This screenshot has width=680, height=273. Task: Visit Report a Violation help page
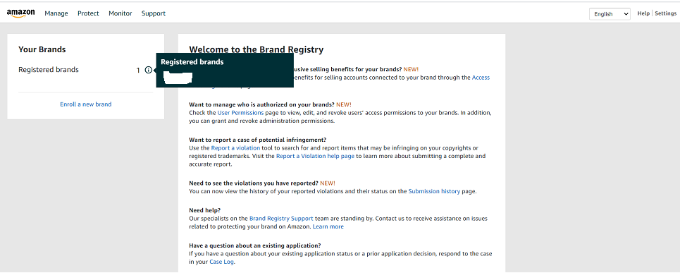coord(315,156)
